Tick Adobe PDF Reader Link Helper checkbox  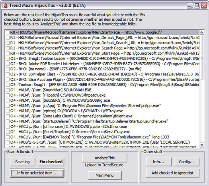(x=8, y=64)
